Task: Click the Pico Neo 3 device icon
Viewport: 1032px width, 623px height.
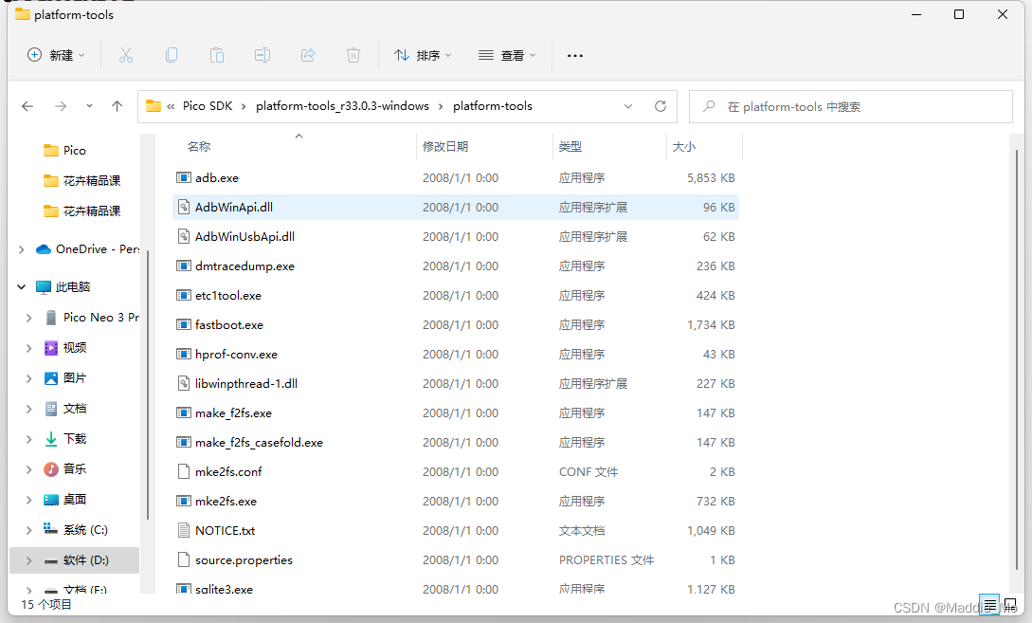Action: tap(50, 318)
